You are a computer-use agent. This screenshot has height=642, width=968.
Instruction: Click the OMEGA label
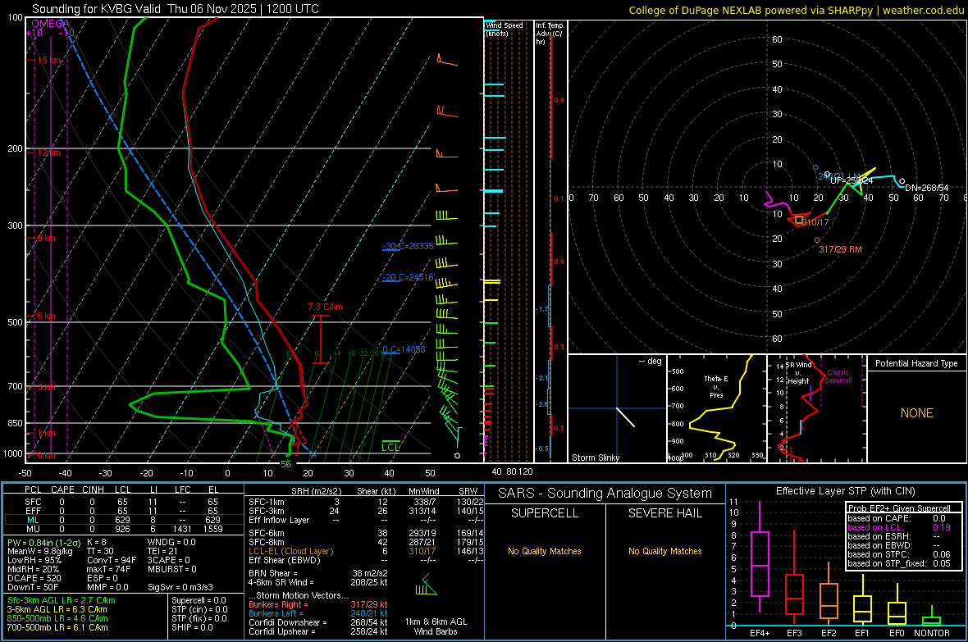pos(50,24)
